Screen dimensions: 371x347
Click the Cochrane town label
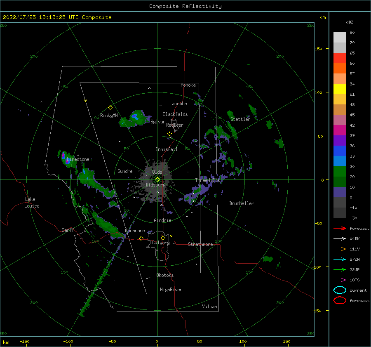tap(135, 231)
